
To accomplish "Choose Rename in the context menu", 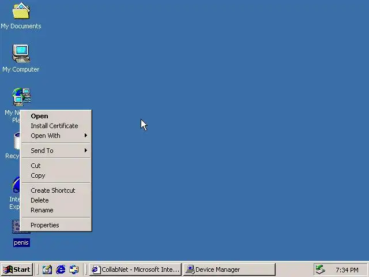I will click(56, 210).
